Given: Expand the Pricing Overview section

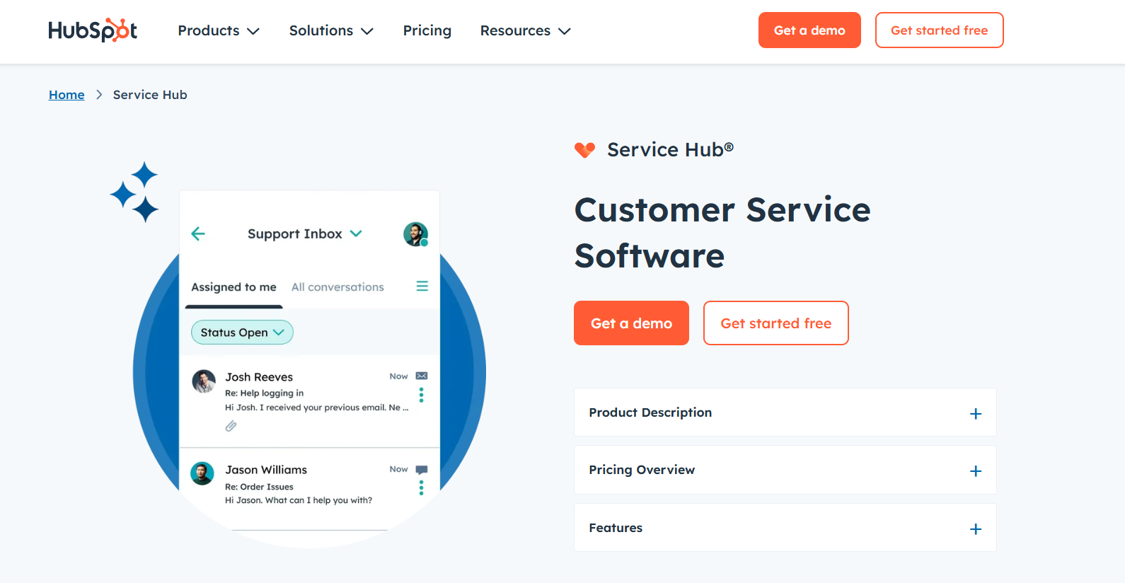Looking at the screenshot, I should 785,470.
